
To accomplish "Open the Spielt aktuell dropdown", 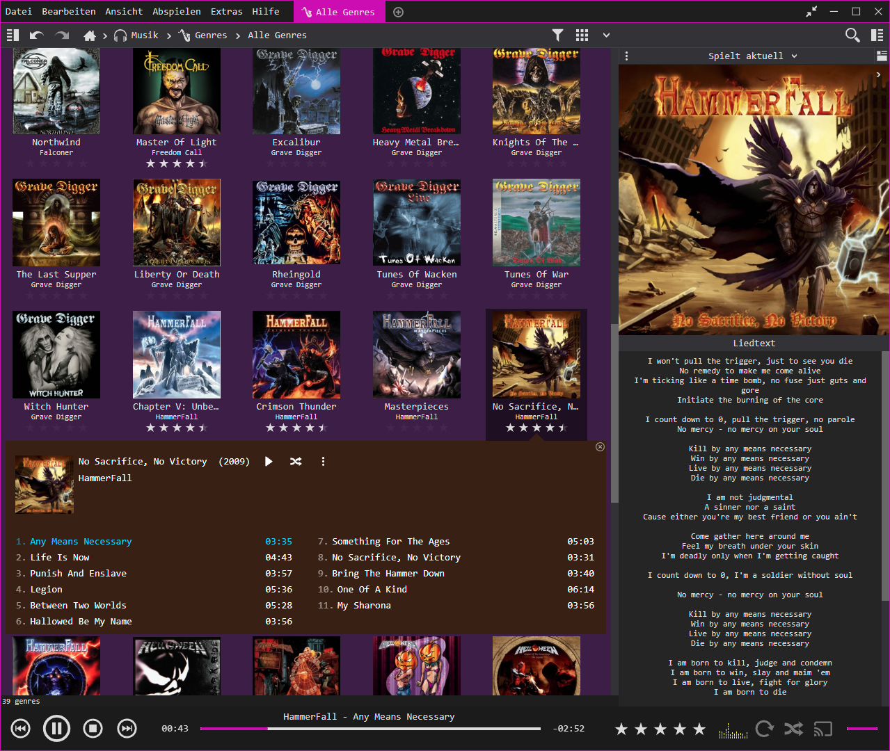I will point(753,56).
